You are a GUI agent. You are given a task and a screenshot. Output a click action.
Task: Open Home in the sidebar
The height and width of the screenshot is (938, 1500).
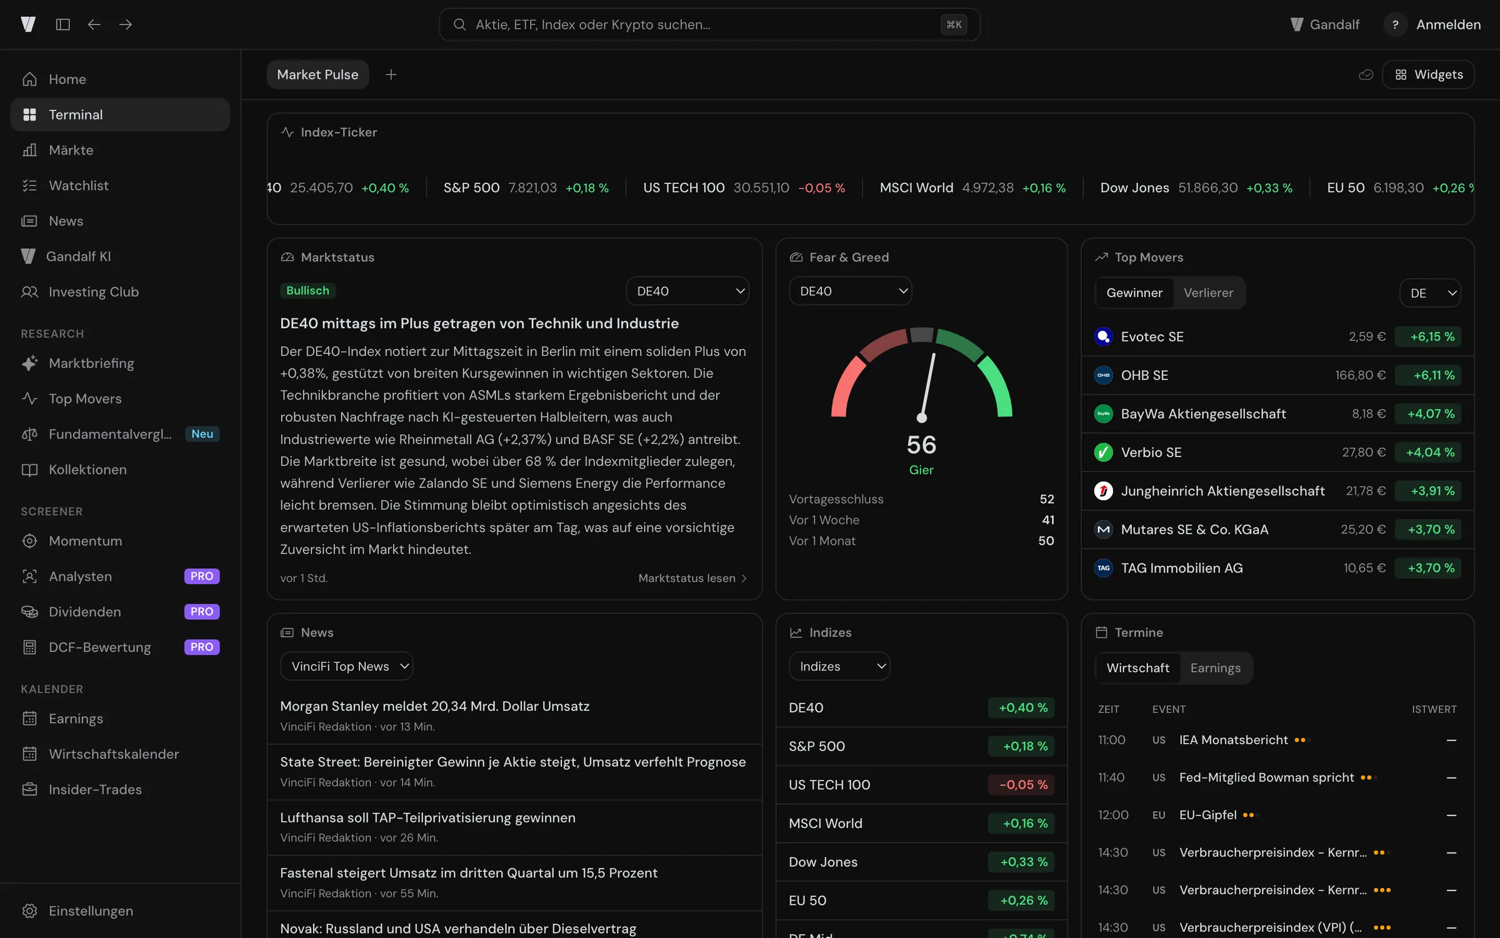120,79
